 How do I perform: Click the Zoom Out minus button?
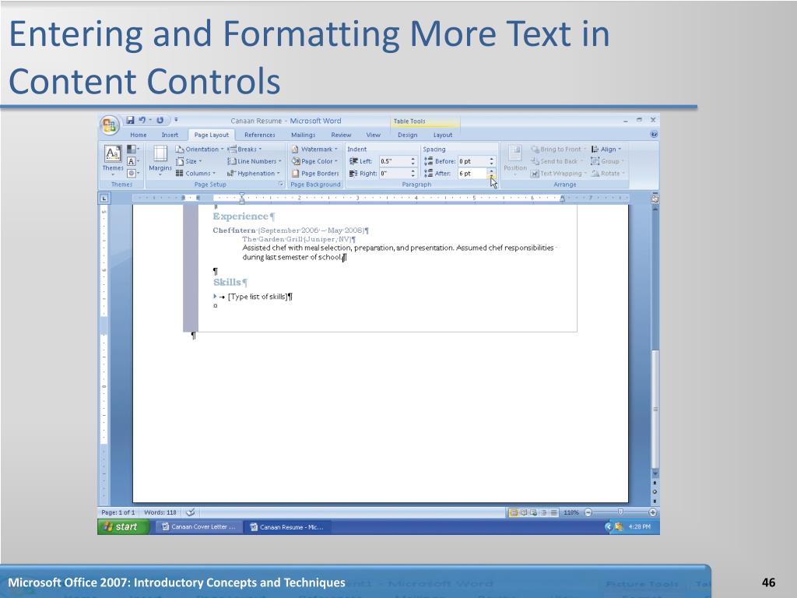(588, 512)
